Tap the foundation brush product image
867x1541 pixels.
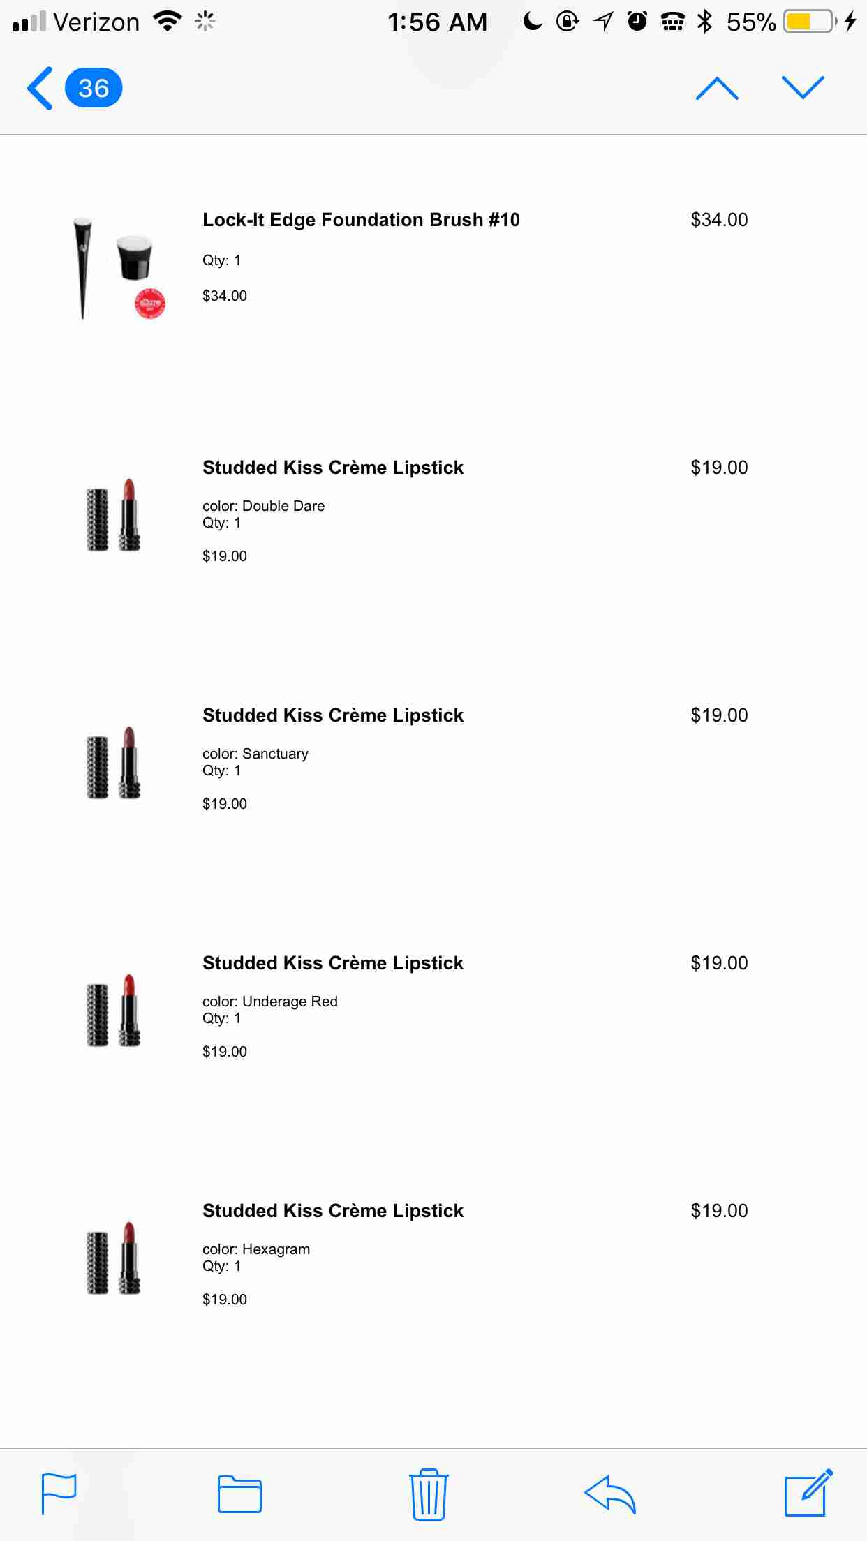click(115, 269)
